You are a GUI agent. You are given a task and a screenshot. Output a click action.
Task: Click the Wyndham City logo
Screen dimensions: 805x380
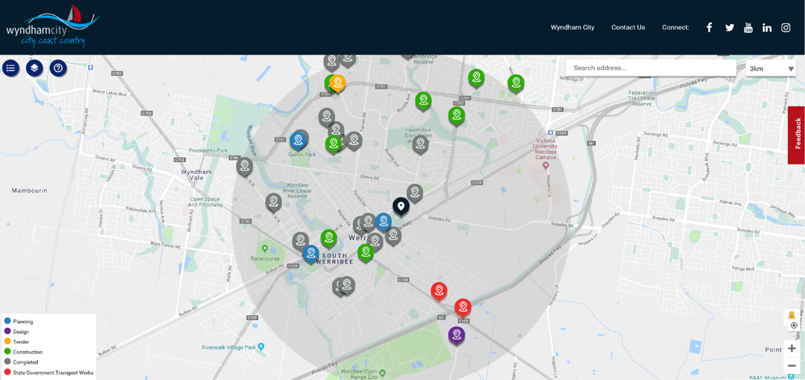[x=52, y=26]
